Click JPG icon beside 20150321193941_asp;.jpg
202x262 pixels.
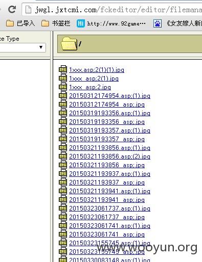[x=63, y=199]
